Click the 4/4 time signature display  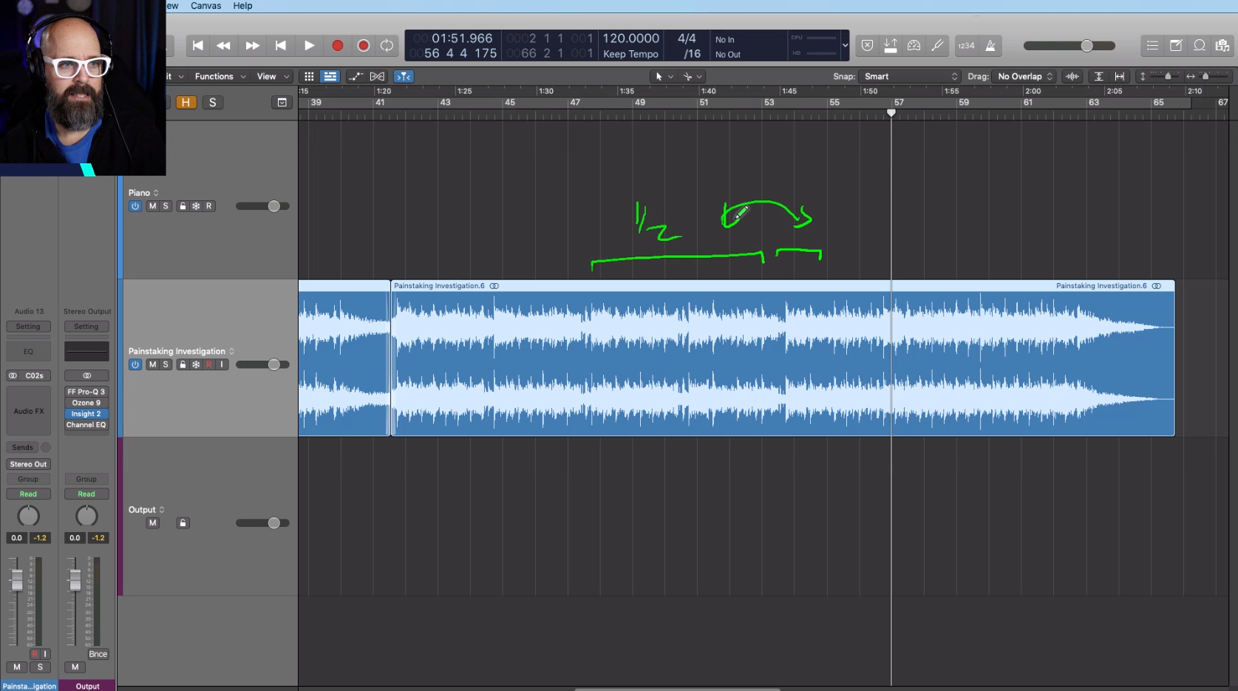click(687, 38)
